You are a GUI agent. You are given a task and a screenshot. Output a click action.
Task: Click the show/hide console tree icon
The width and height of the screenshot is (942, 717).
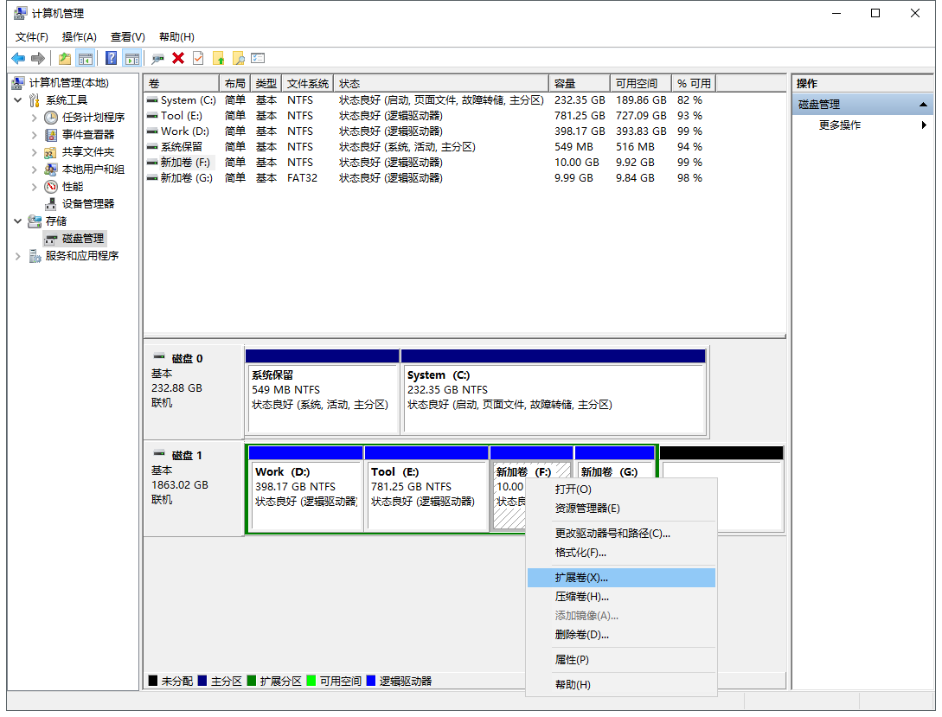click(85, 58)
